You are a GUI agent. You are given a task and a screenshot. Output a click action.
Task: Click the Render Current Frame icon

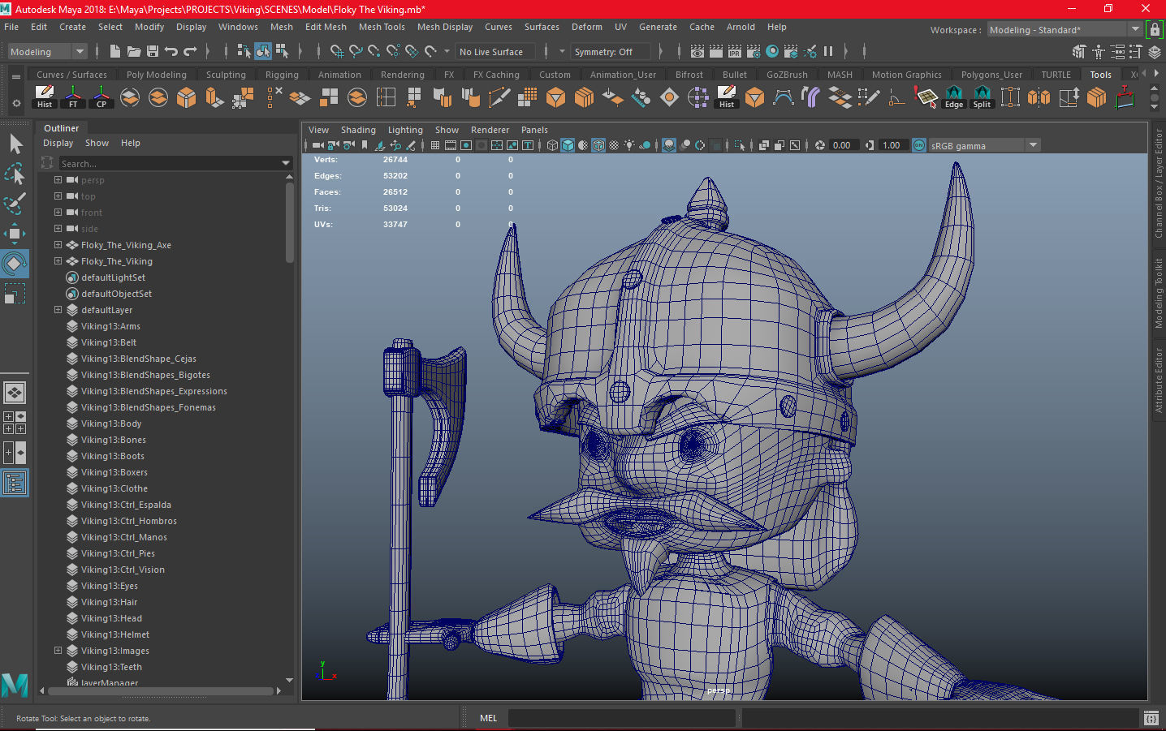point(716,51)
